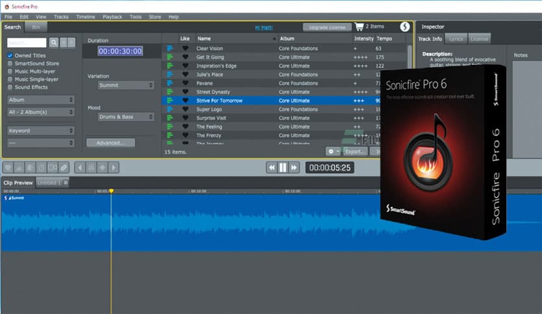Viewport: 542px width, 314px height.
Task: Run the search with the magnifier icon
Action: [x=54, y=43]
